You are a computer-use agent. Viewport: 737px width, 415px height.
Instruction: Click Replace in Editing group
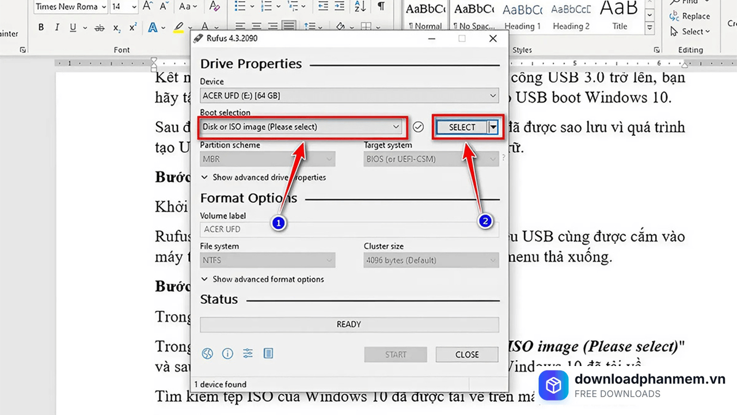[690, 16]
